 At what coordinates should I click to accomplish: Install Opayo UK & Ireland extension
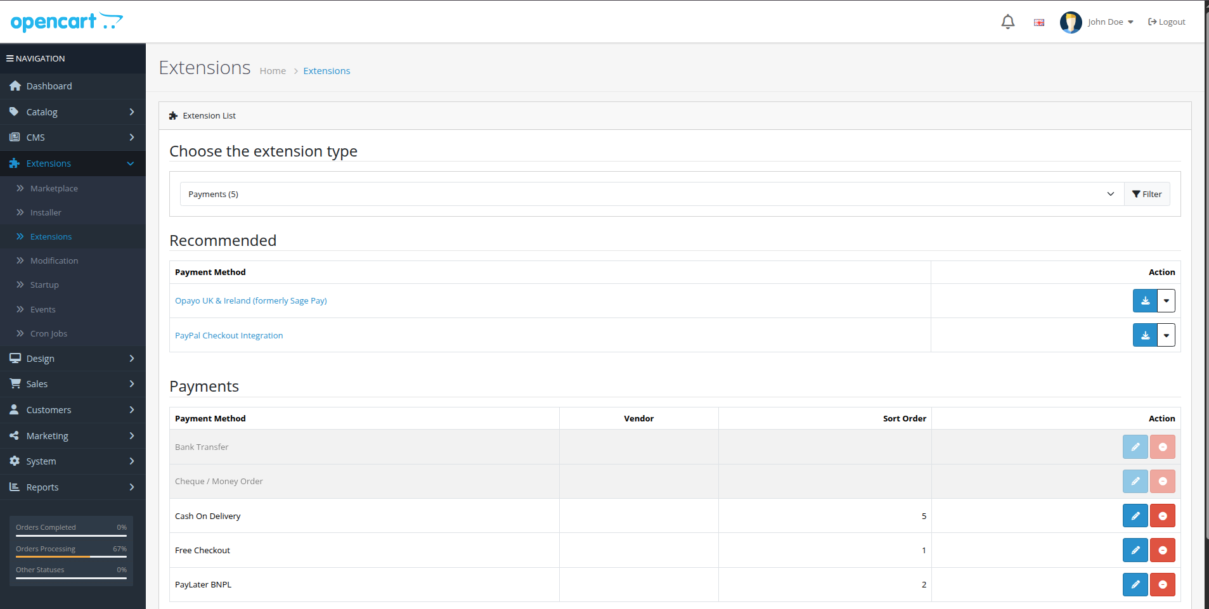[x=1145, y=301]
